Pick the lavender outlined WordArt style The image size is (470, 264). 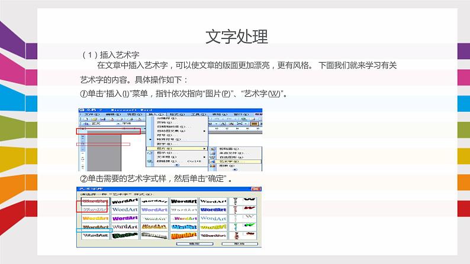(154, 210)
